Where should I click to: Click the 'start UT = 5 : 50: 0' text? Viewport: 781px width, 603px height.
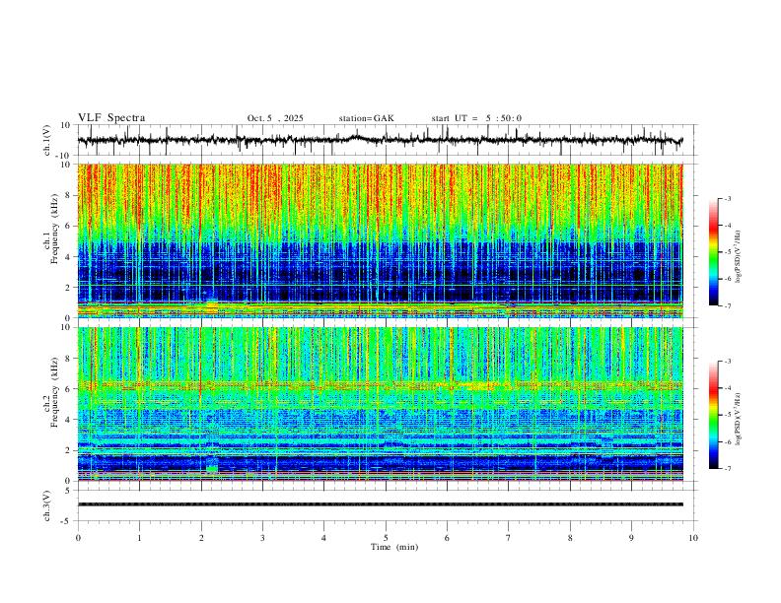coord(476,118)
